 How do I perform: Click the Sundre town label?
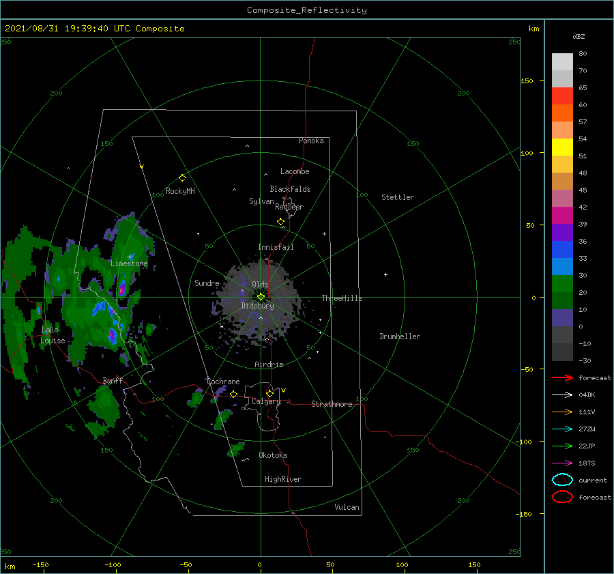click(207, 283)
